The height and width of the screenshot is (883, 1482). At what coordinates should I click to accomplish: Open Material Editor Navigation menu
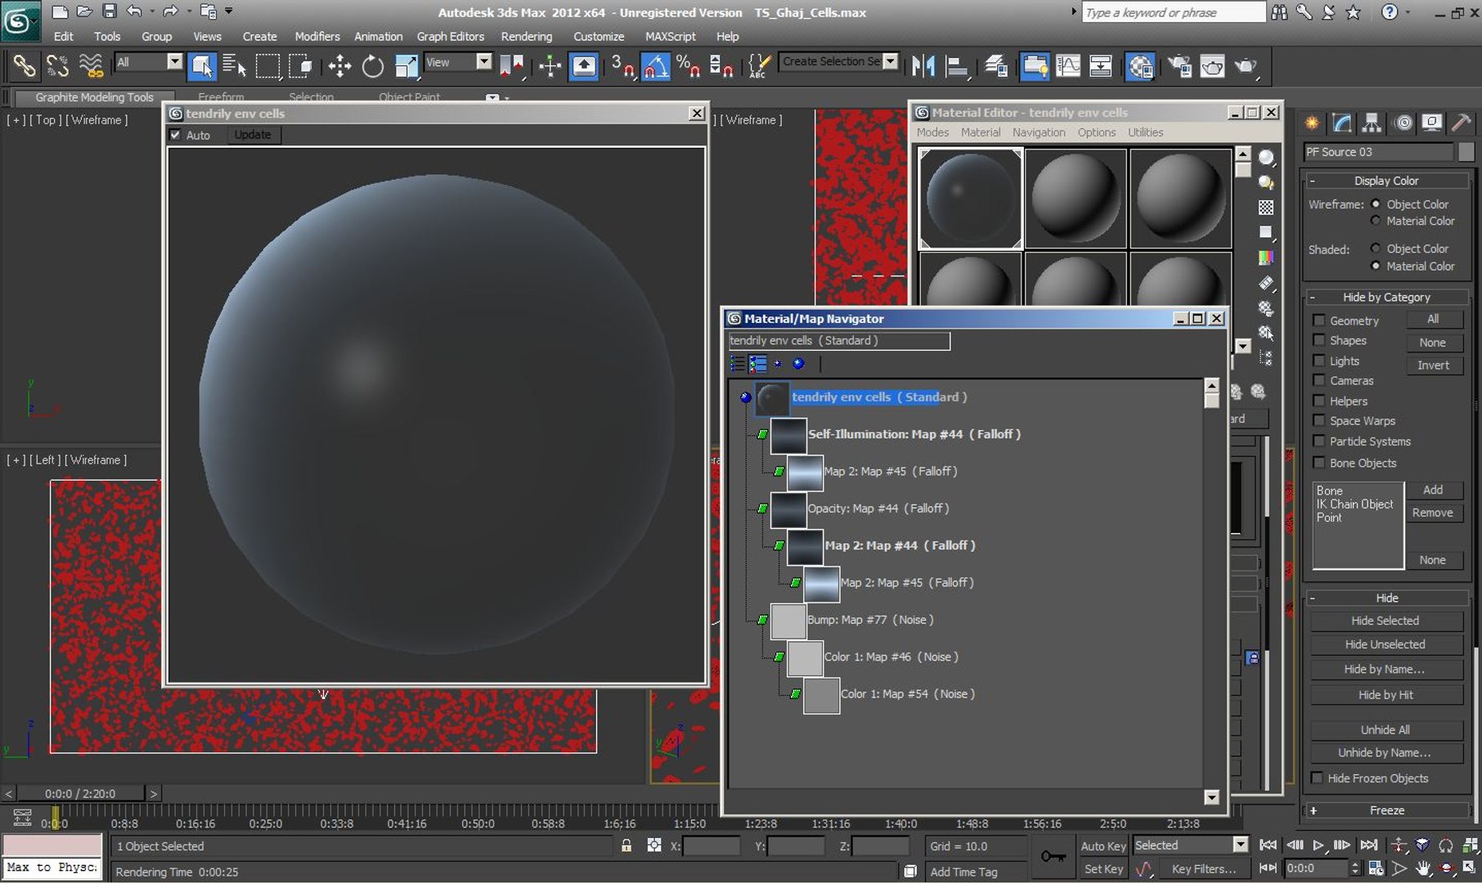pos(1039,132)
